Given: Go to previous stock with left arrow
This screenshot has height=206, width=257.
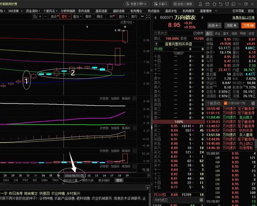Looking at the screenshot, I should pos(155,18).
